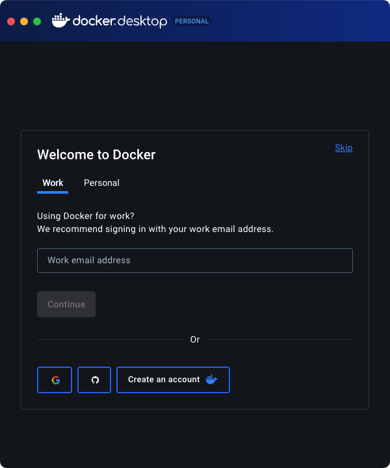390x468 pixels.
Task: Click the 'We recommend signing in' sentence
Action: pos(155,229)
